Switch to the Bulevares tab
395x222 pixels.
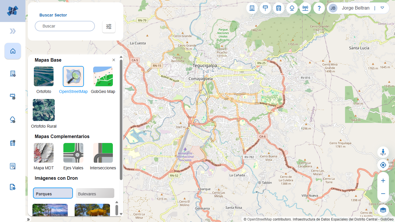point(95,194)
